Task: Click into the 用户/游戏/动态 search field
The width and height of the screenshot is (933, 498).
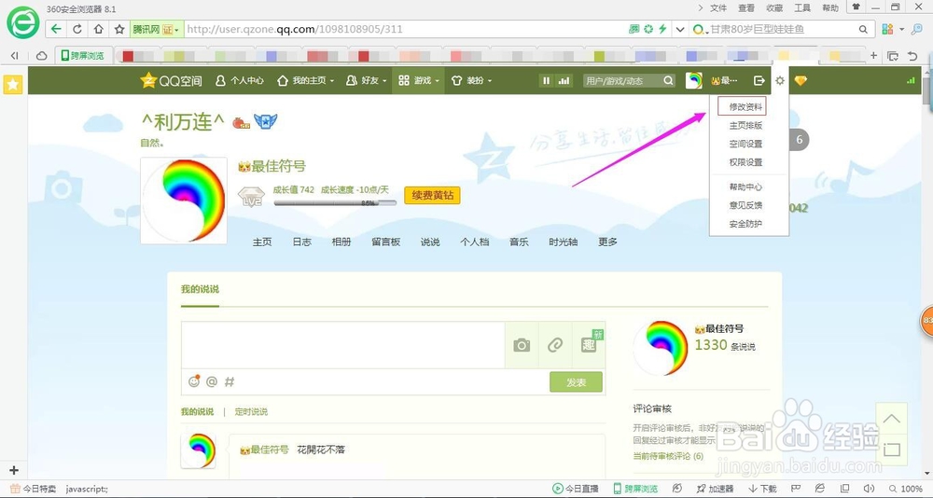Action: point(622,80)
